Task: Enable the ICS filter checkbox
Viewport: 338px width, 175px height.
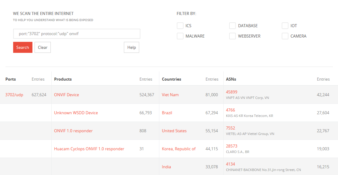Action: [180, 26]
